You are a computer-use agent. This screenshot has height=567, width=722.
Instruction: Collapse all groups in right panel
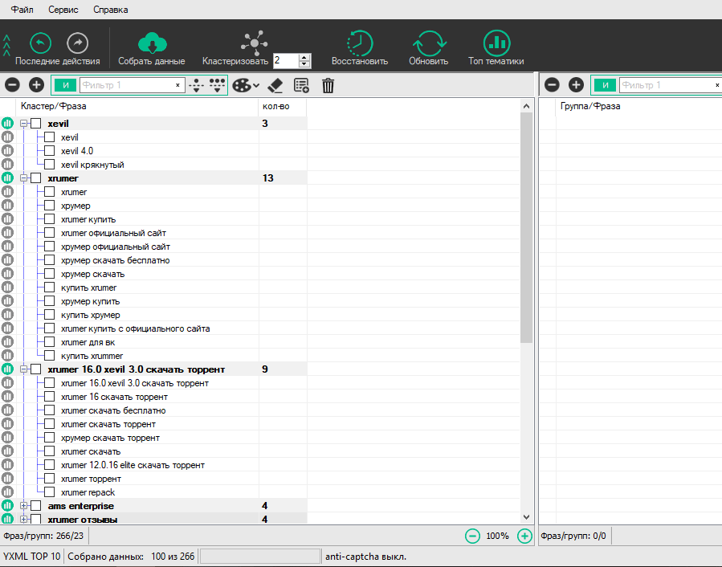click(552, 85)
